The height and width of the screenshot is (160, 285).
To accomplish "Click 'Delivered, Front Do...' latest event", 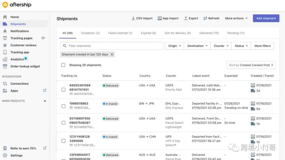I will (206, 118).
